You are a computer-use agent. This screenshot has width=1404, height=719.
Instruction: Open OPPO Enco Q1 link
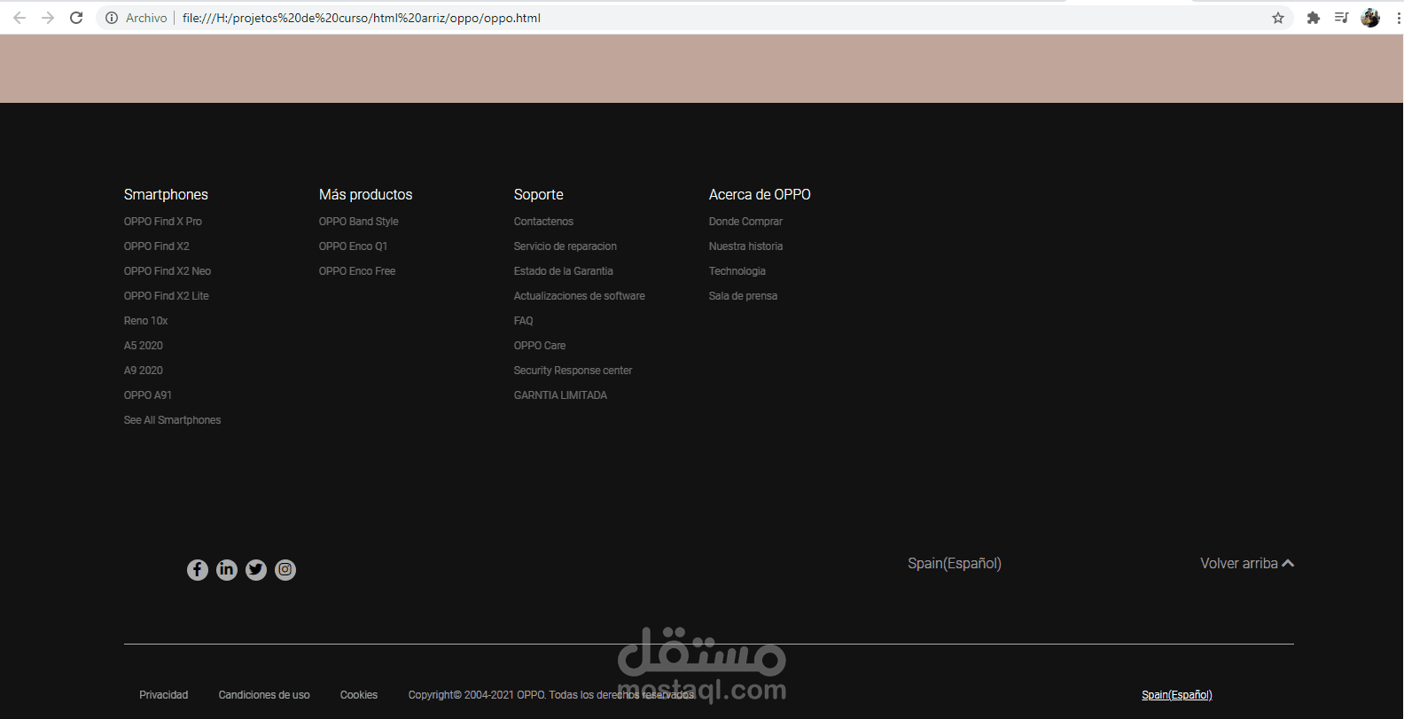[354, 246]
